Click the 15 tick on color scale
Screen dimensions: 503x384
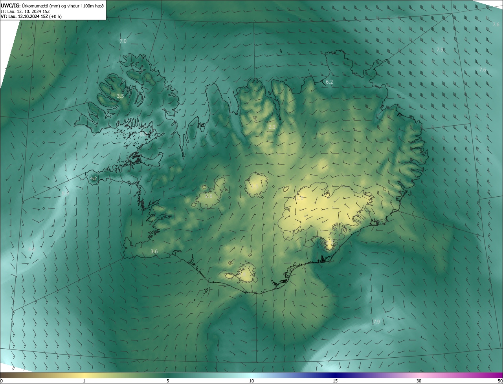pyautogui.click(x=335, y=381)
